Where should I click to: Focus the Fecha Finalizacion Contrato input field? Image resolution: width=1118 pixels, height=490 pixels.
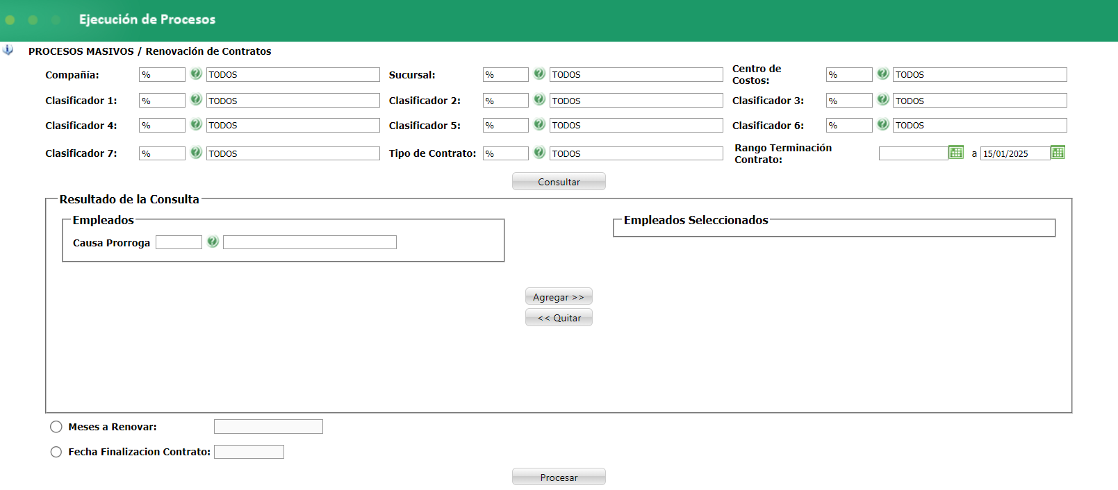(249, 452)
